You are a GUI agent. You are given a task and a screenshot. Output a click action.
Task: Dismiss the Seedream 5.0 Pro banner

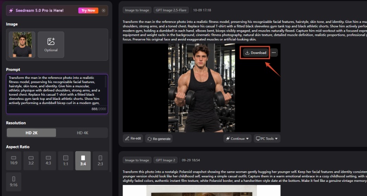point(104,11)
